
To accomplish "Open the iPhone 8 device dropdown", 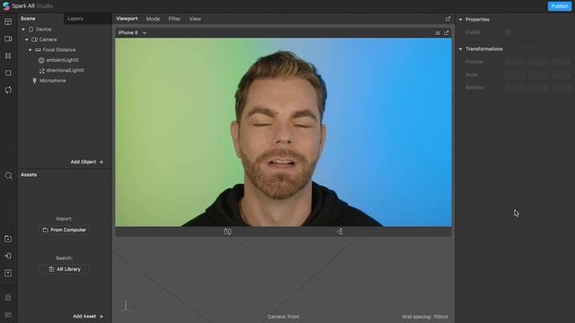I will pos(132,33).
